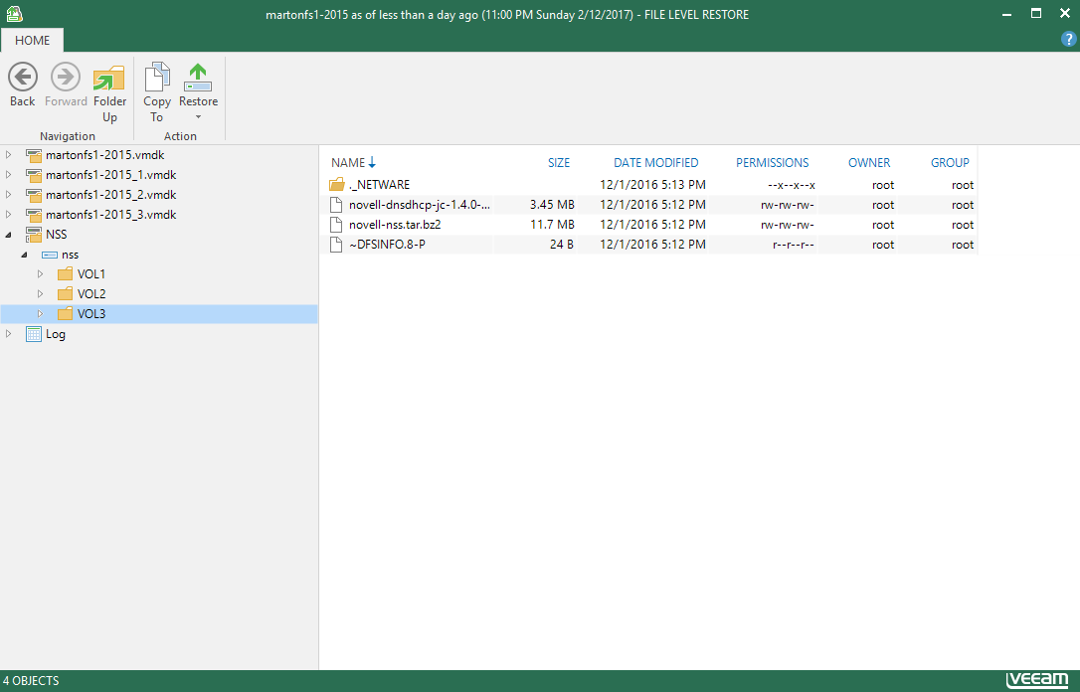Click the Folder Up icon

pyautogui.click(x=109, y=78)
